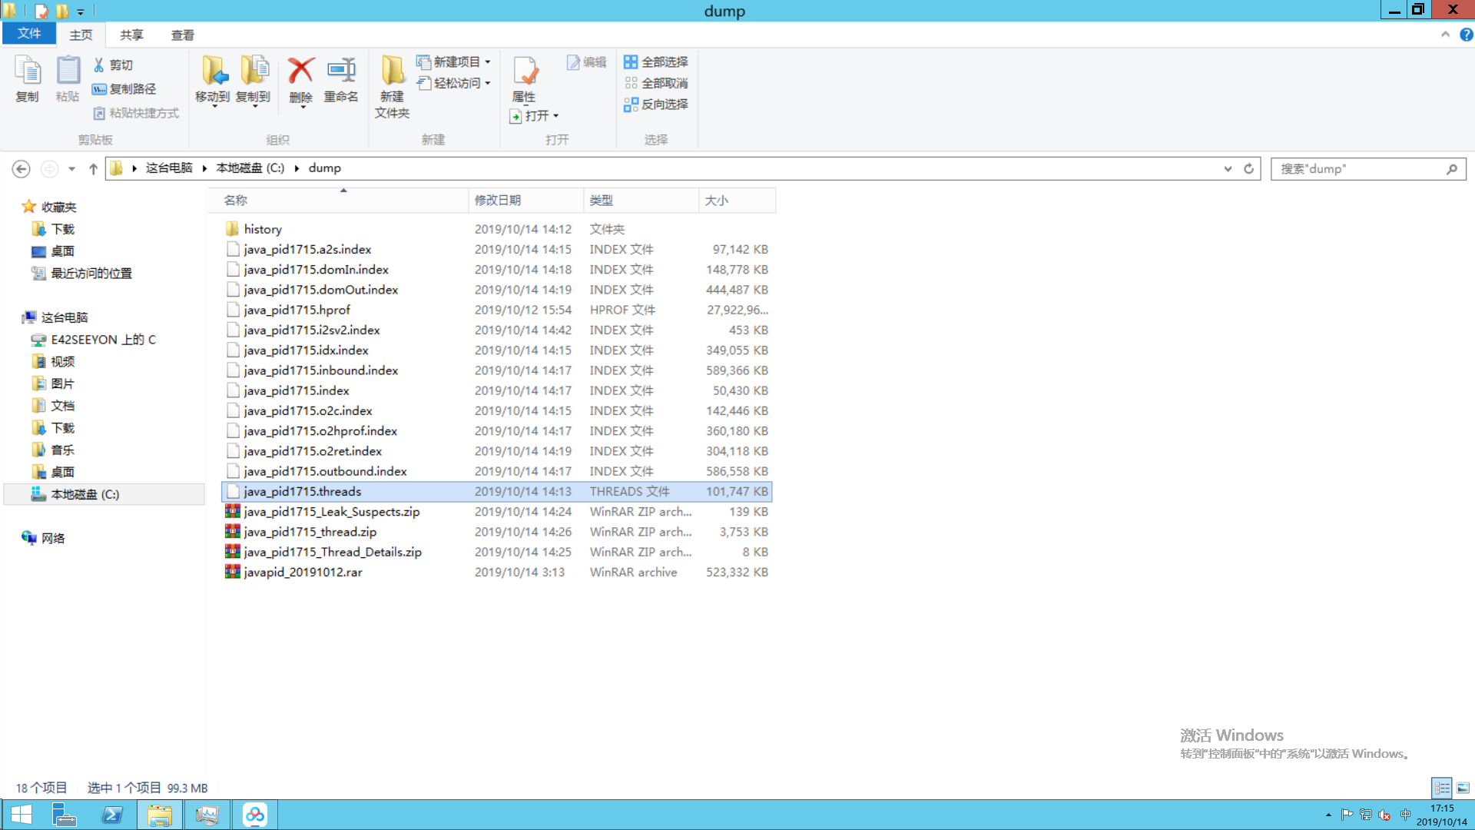Screen dimensions: 1475x830
Task: Open the View (查看) ribbon tab
Action: 182,35
